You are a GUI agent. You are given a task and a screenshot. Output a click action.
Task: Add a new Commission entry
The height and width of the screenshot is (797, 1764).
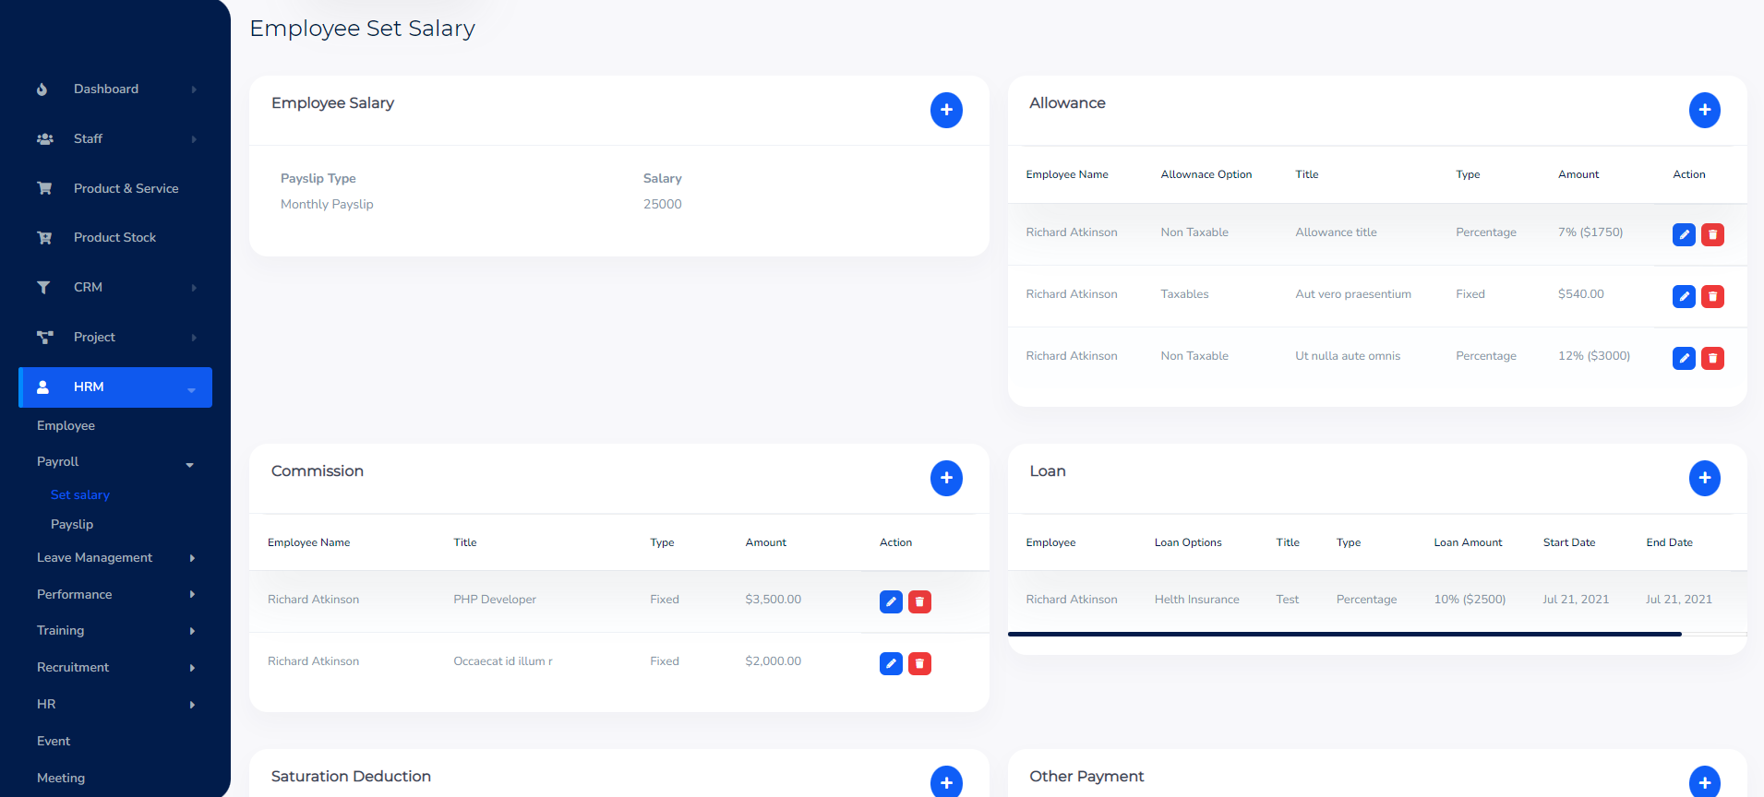point(946,478)
